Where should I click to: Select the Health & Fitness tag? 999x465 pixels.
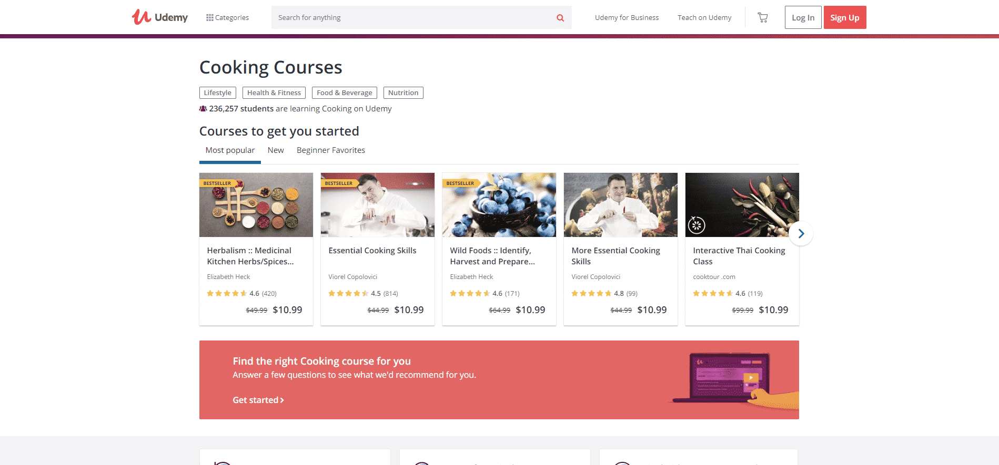(x=274, y=92)
